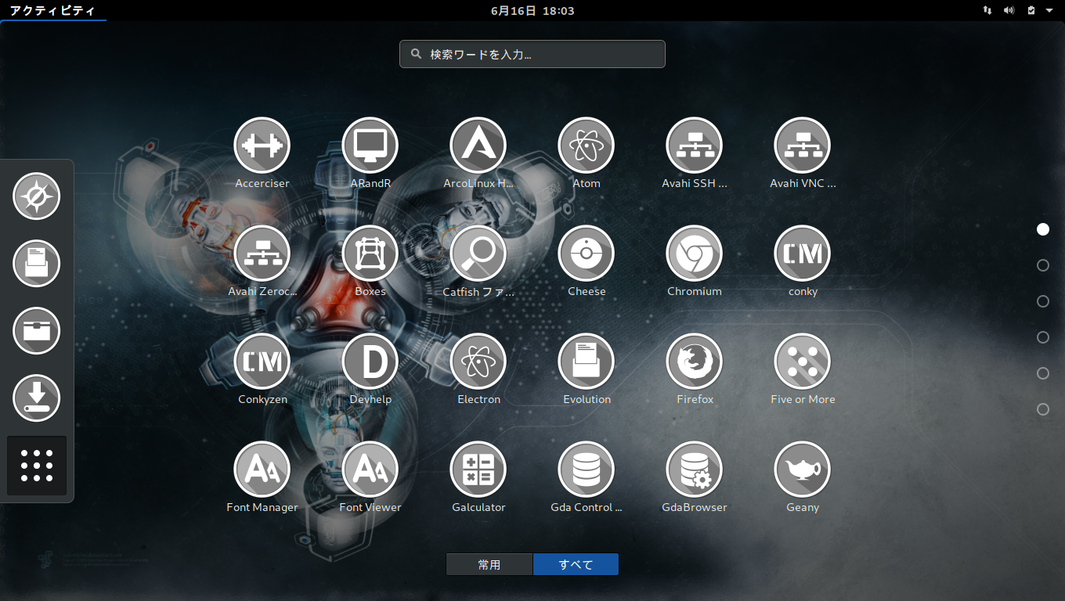Viewport: 1065px width, 601px height.
Task: Open Avahi Zeroconf browser
Action: 262,254
